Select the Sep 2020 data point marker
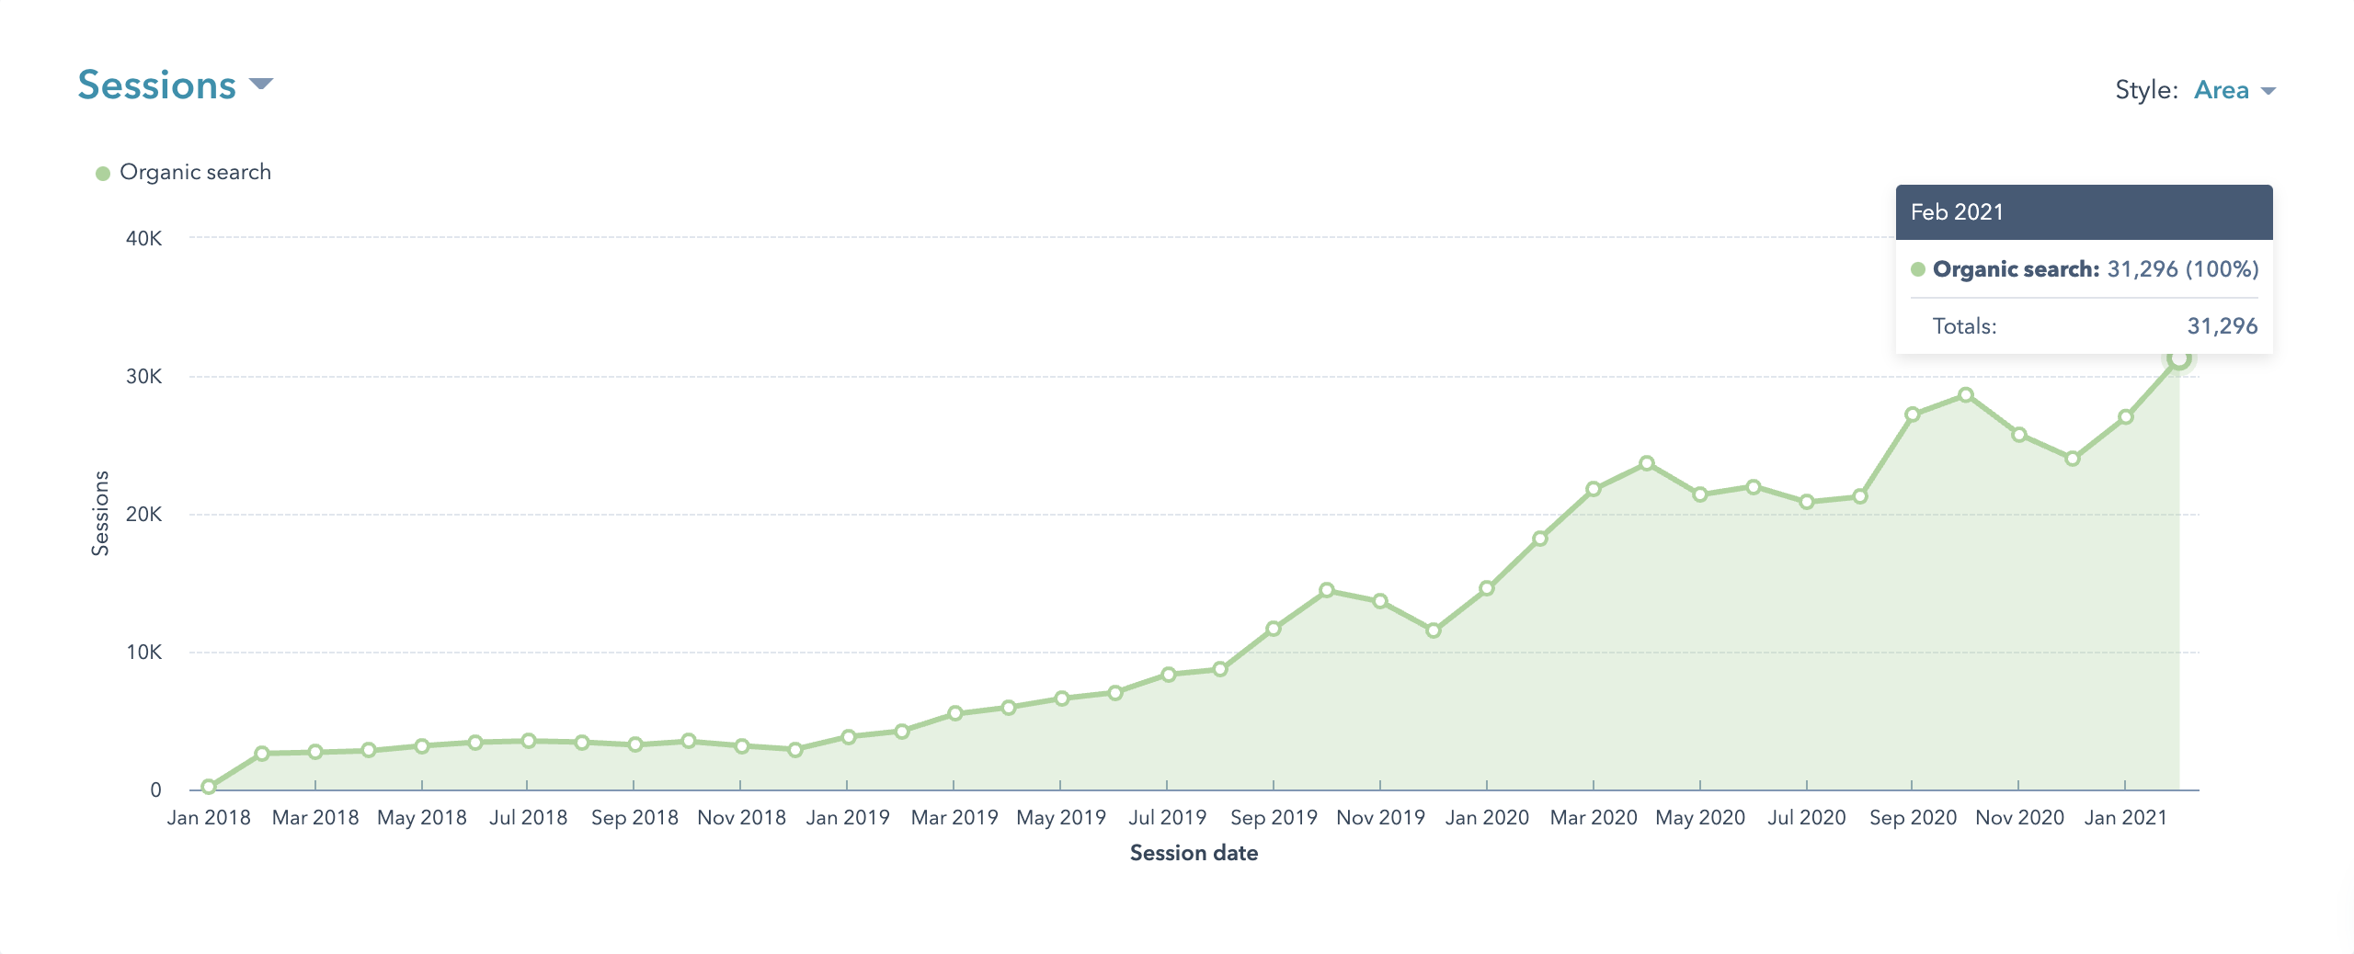The height and width of the screenshot is (954, 2354). point(1913,415)
